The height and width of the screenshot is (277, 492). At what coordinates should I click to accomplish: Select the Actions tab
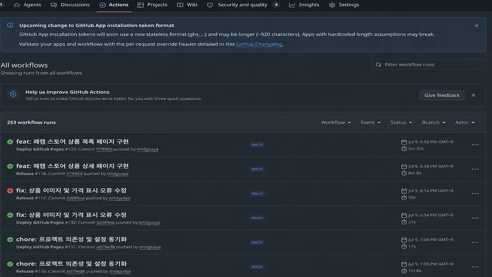[114, 5]
